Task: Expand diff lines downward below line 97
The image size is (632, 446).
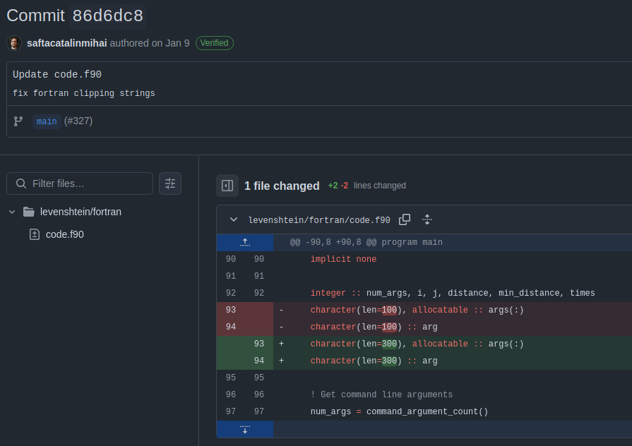Action: [x=244, y=429]
